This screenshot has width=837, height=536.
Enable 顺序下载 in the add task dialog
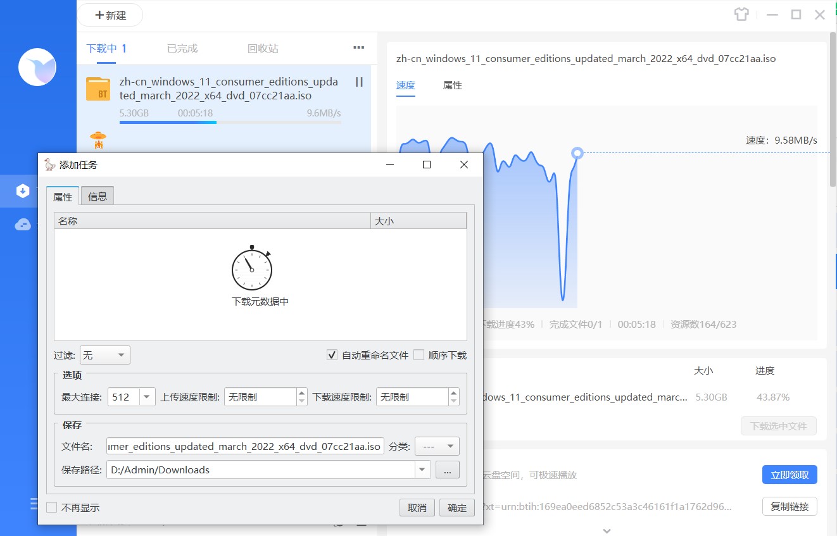[x=418, y=354]
